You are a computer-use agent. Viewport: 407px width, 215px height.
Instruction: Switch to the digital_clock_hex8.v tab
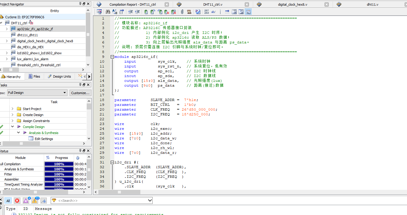point(292,4)
